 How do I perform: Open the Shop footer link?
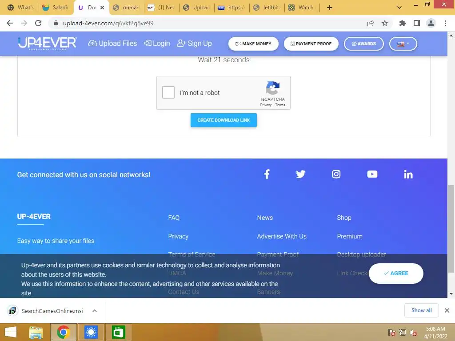coord(344,218)
